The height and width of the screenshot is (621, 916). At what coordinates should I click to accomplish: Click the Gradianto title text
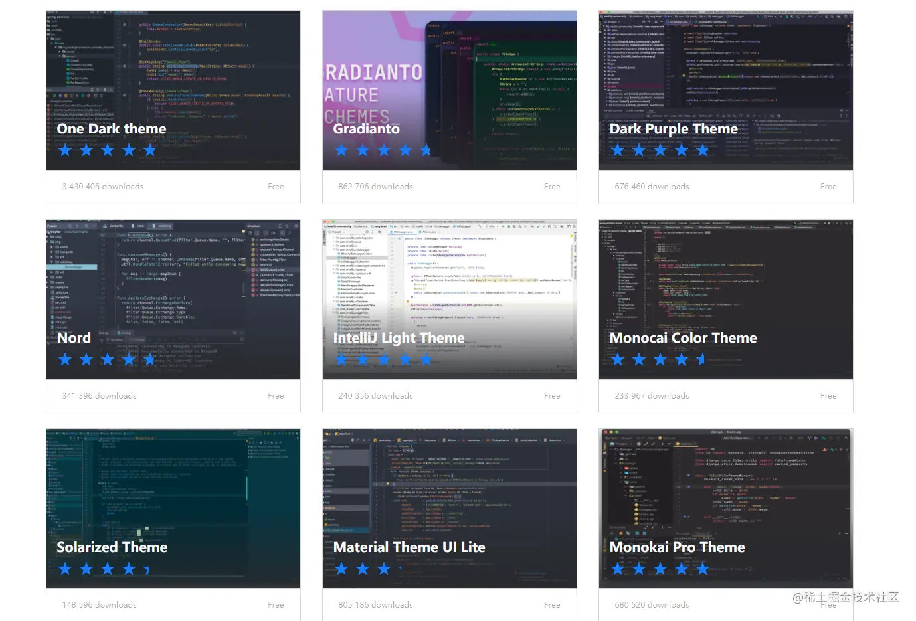(367, 129)
